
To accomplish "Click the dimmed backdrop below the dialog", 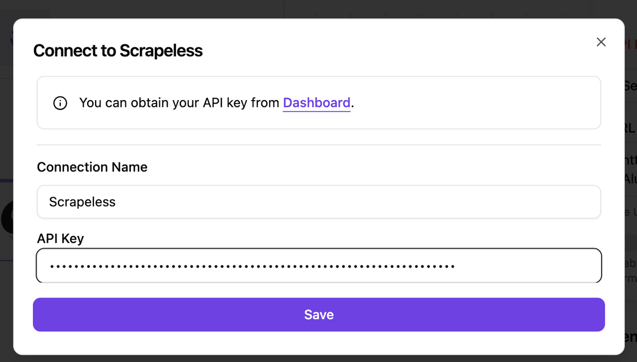I will (318, 359).
